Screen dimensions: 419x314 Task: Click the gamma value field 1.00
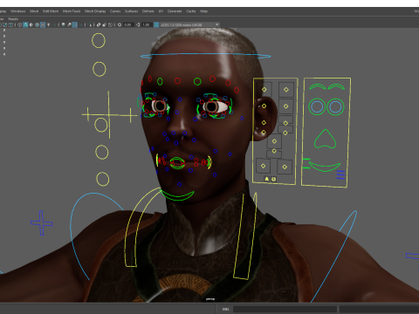[146, 24]
